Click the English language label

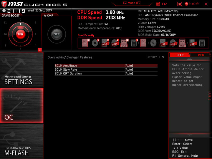[x=193, y=4]
